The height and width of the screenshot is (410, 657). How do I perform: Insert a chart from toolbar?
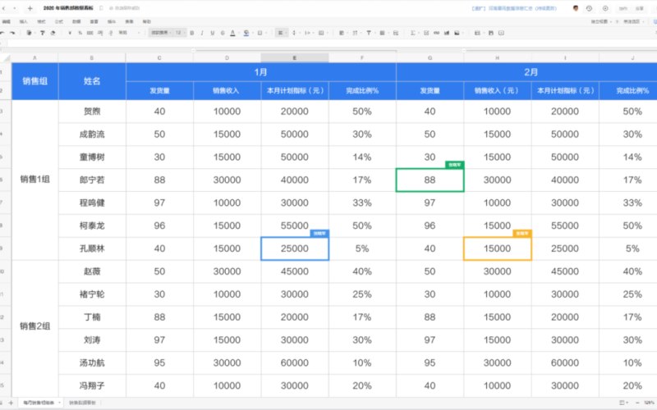point(447,33)
